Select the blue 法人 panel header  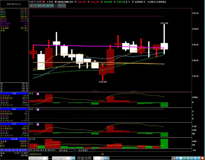(x=14, y=124)
